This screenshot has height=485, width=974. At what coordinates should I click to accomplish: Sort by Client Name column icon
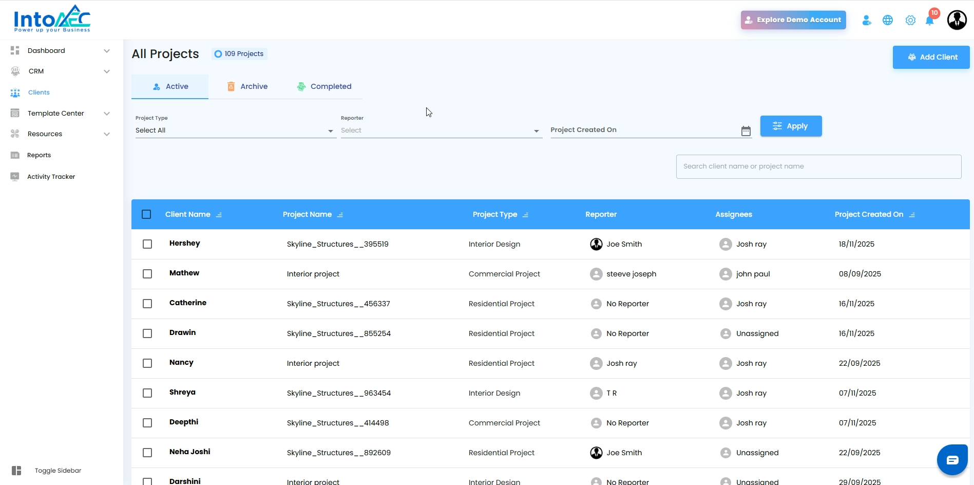(x=219, y=215)
